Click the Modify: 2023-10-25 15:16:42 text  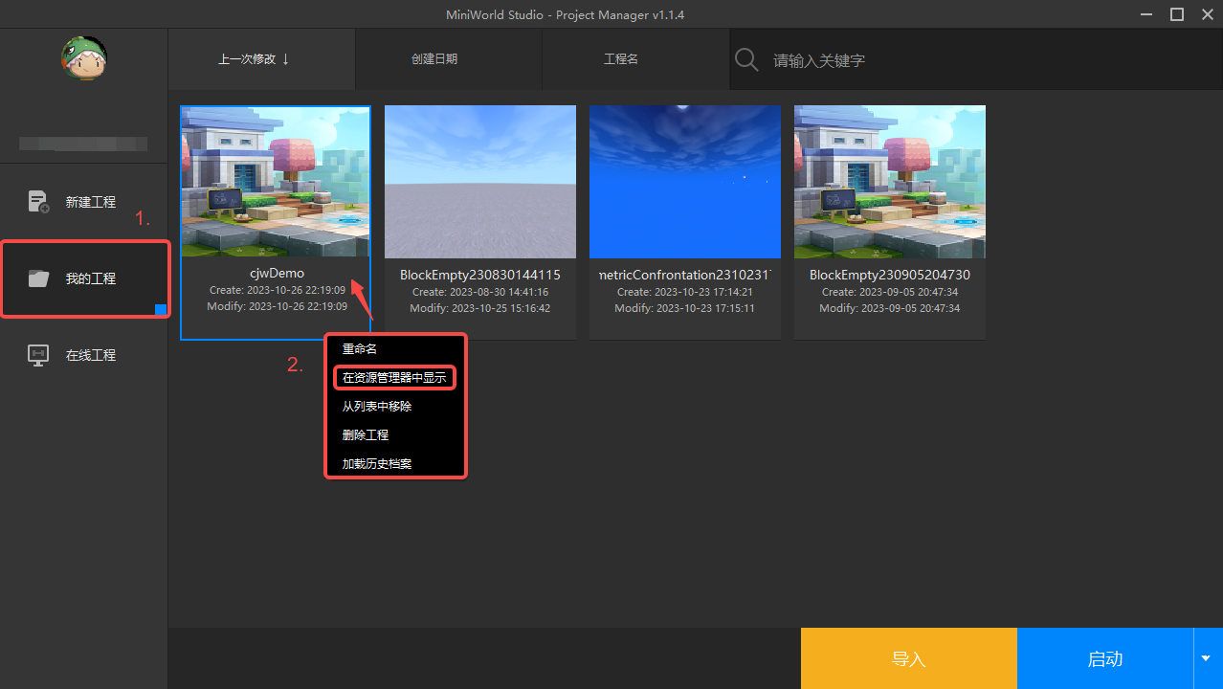click(x=480, y=309)
